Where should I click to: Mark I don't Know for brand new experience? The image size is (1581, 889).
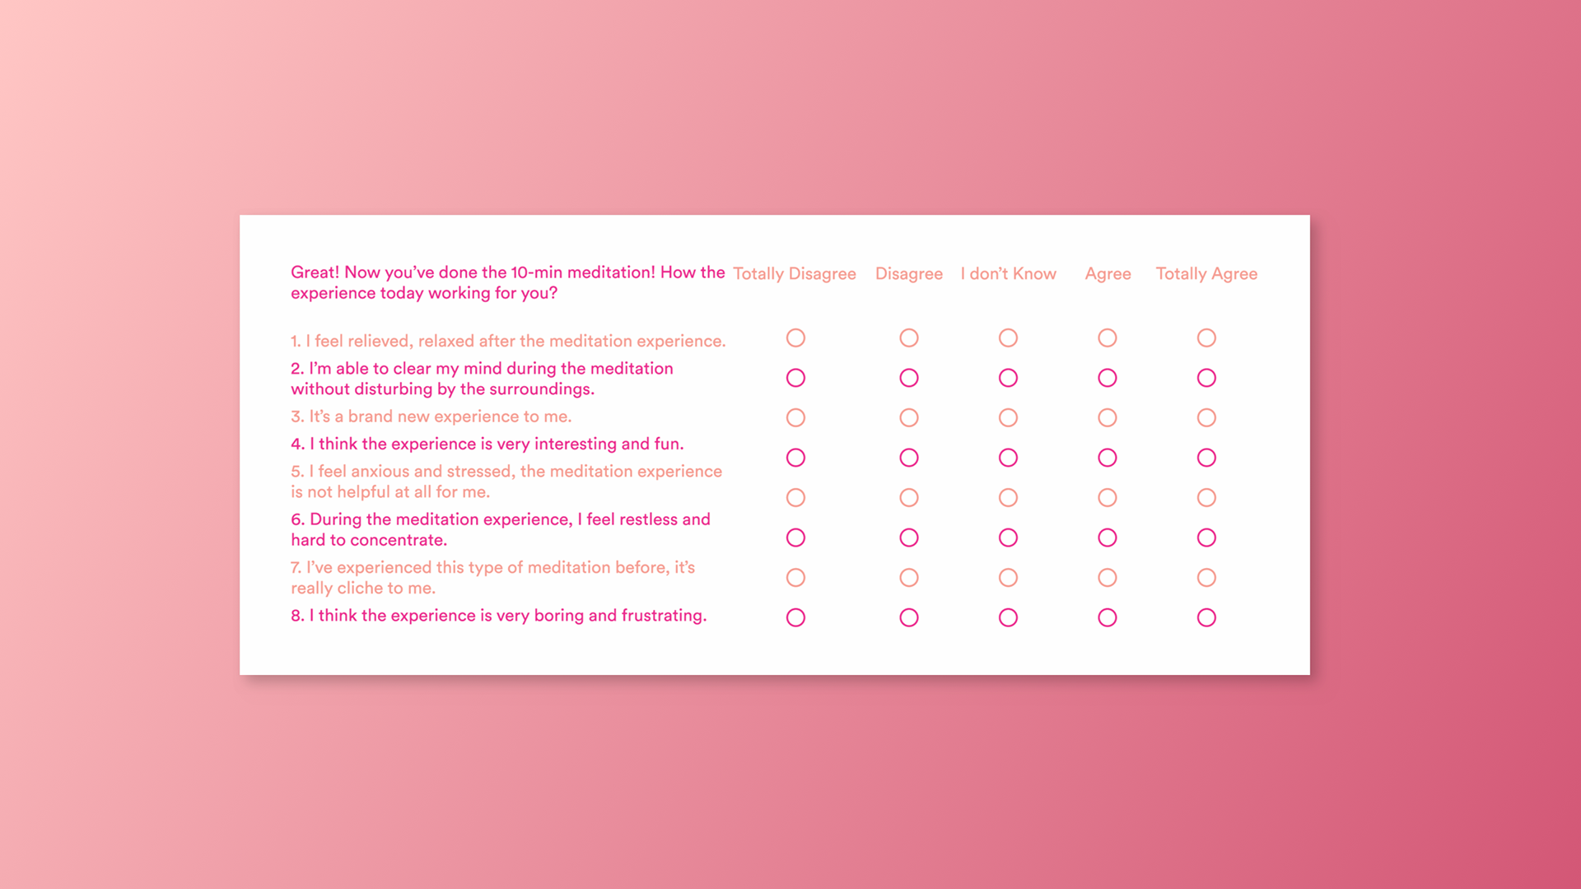pos(1008,418)
